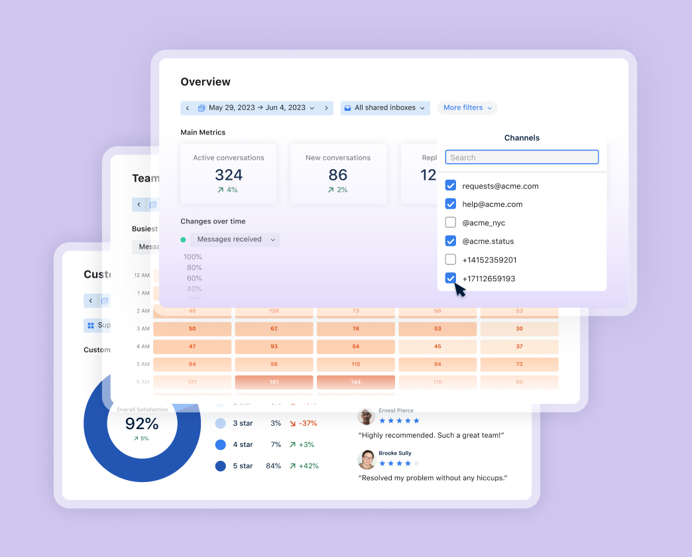692x557 pixels.
Task: Click "Resolved my problem without any hiccups" review
Action: click(x=433, y=478)
